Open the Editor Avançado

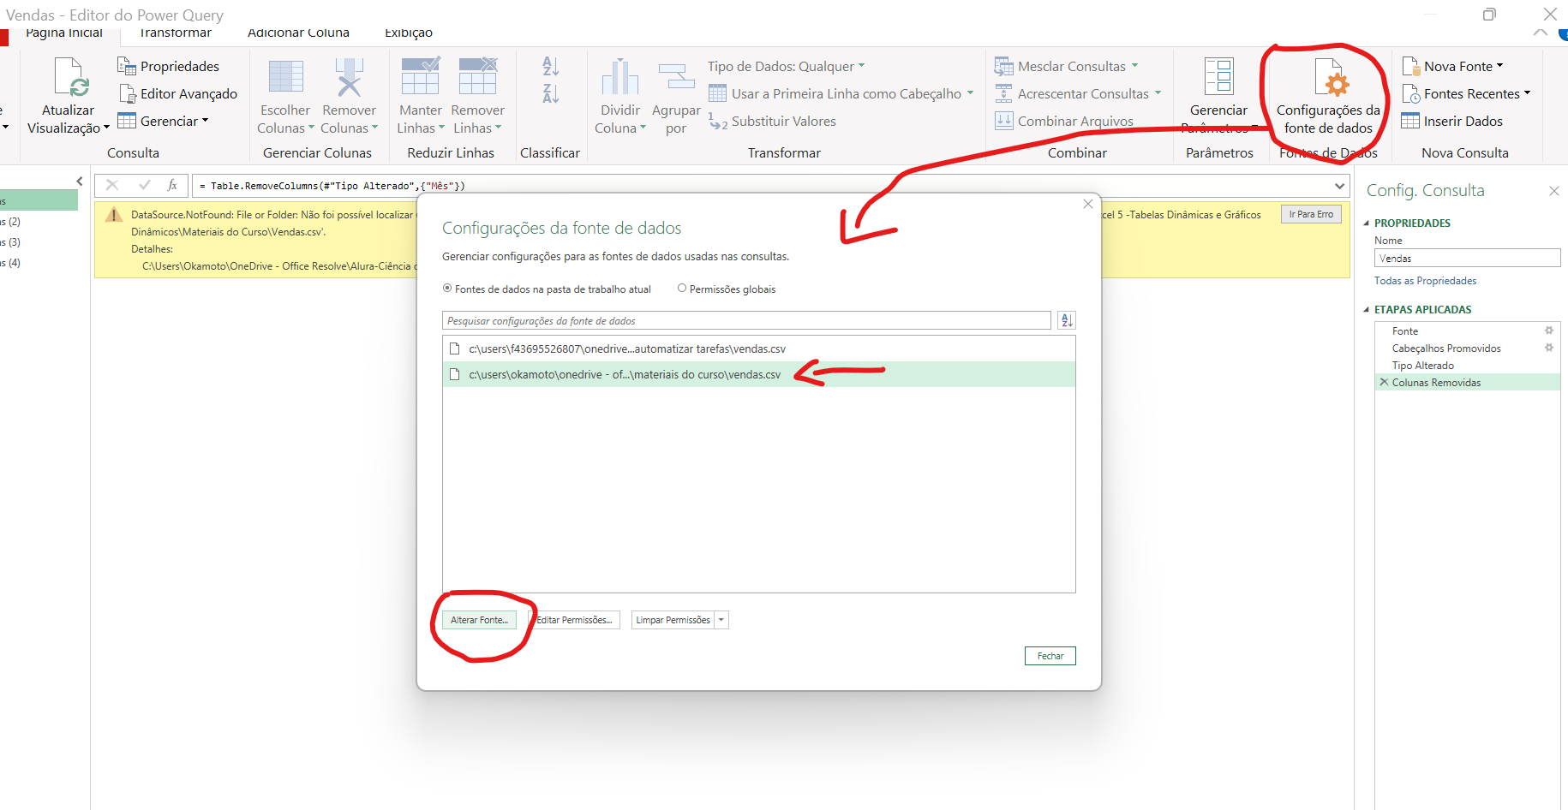pyautogui.click(x=177, y=93)
